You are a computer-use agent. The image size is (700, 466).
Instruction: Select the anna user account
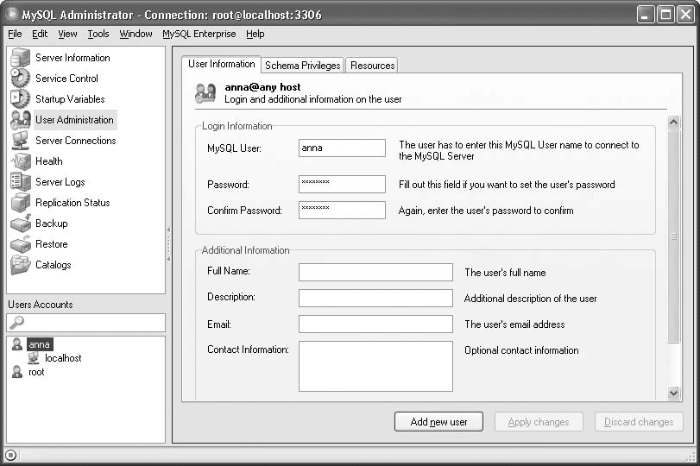click(39, 344)
